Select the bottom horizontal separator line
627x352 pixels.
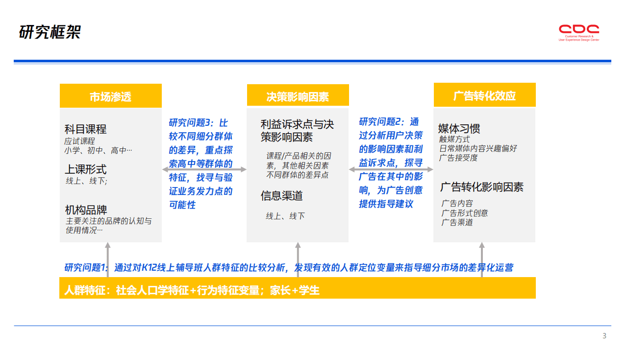tap(314, 325)
